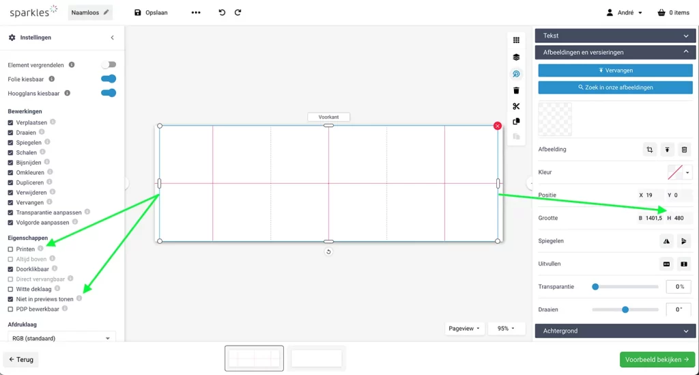
Task: Click red delete badge on canvas element
Action: [497, 126]
